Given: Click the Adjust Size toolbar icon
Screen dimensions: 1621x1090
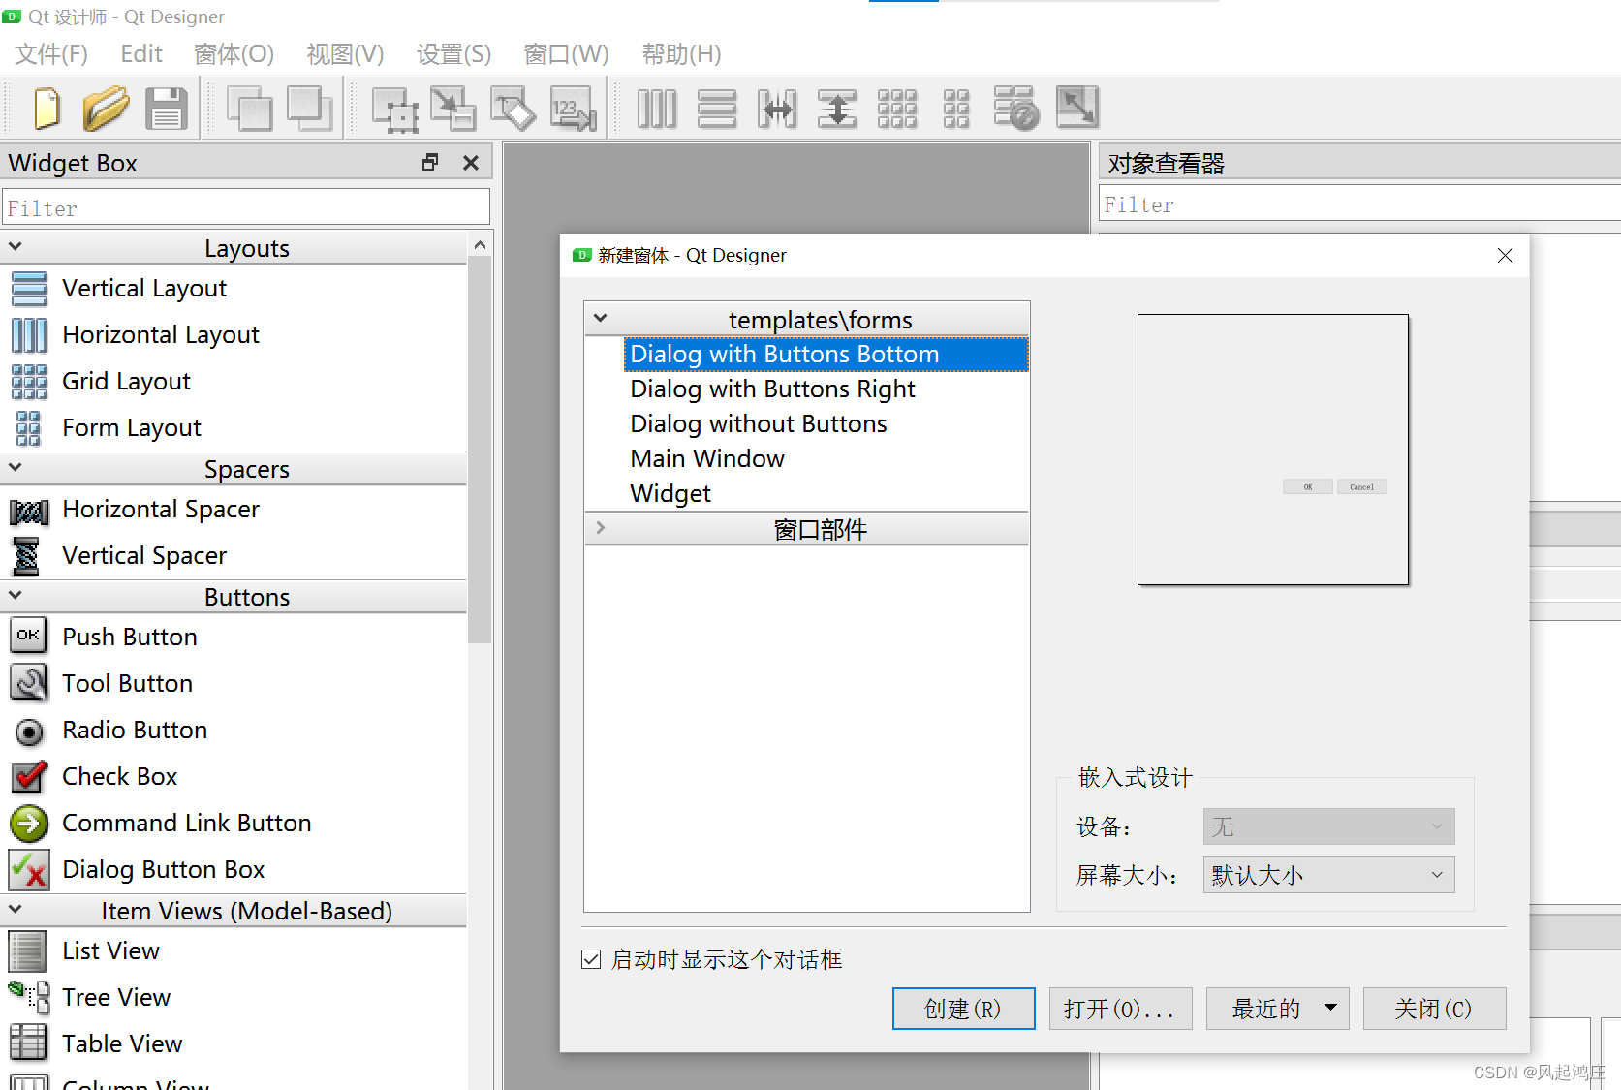Looking at the screenshot, I should coord(1077,108).
